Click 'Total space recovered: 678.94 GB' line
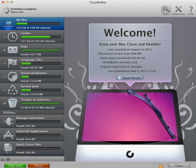The height and width of the screenshot is (168, 196). coord(122,58)
